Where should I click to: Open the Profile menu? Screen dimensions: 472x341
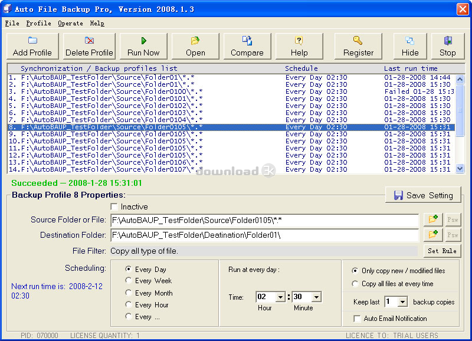point(38,24)
